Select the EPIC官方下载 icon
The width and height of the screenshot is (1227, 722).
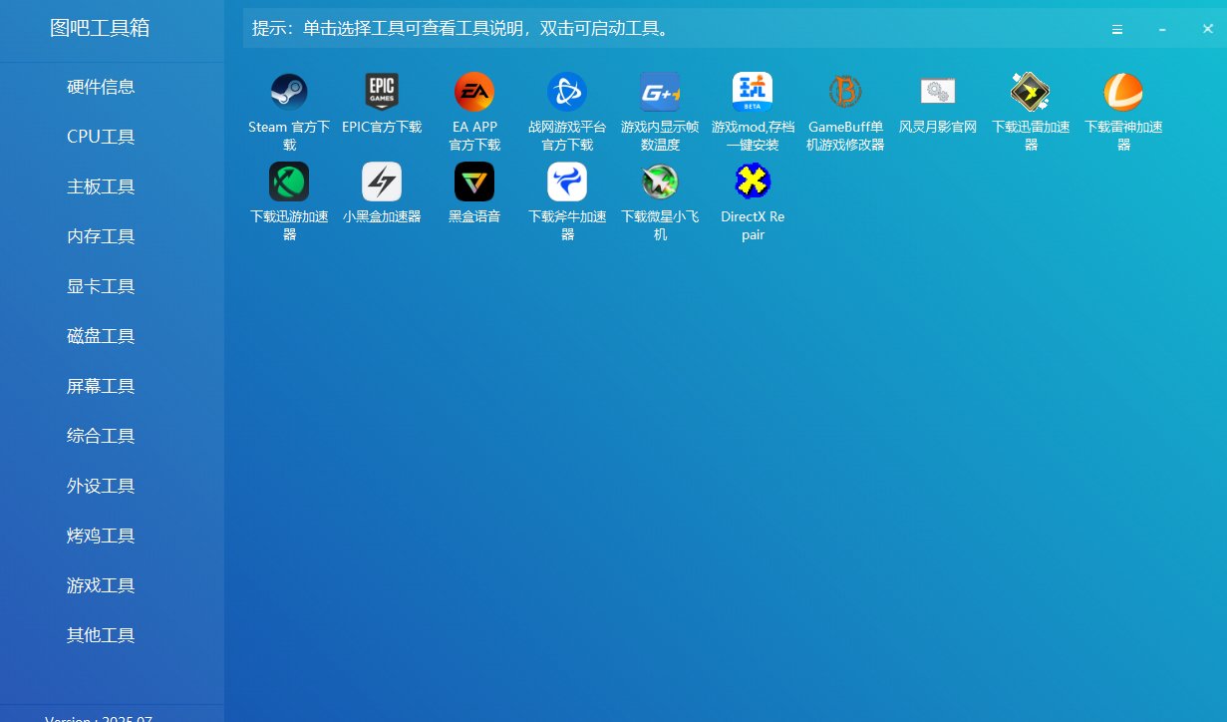tap(382, 92)
